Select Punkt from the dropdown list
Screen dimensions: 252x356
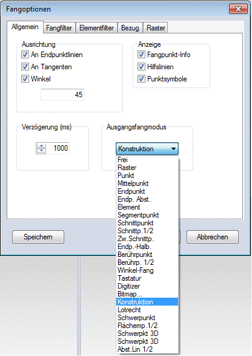coord(147,176)
